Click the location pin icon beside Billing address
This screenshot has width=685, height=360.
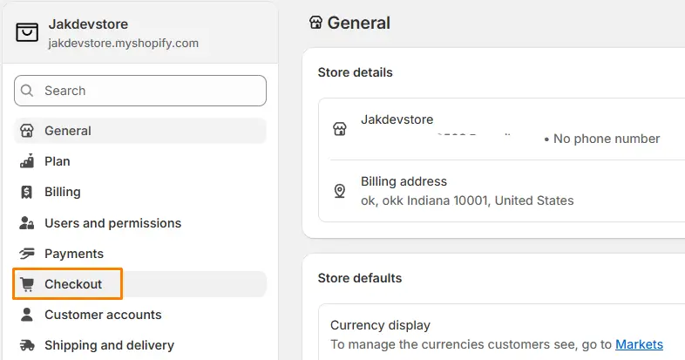click(x=339, y=191)
